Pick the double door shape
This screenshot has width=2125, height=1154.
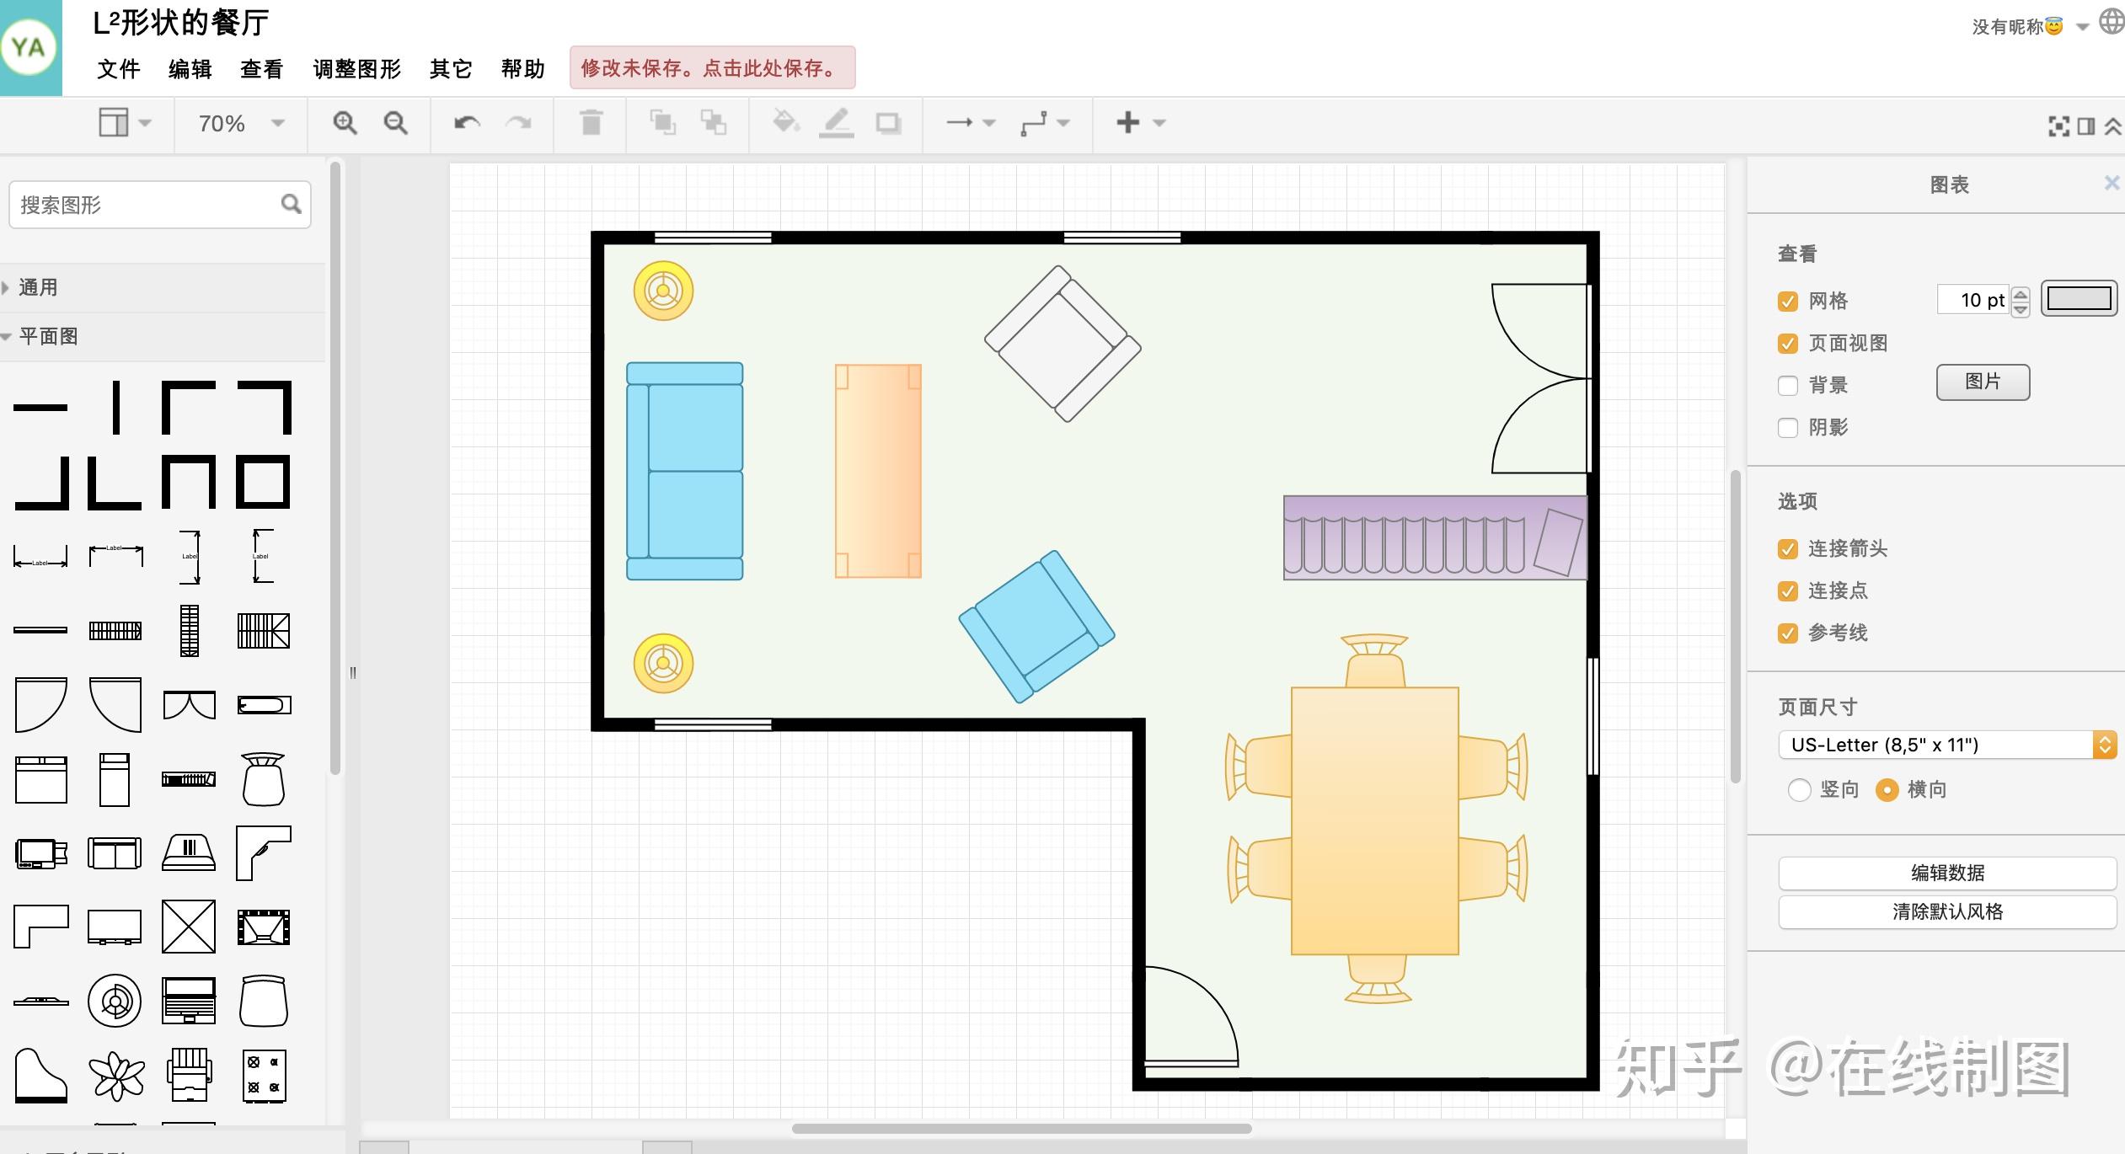point(190,705)
